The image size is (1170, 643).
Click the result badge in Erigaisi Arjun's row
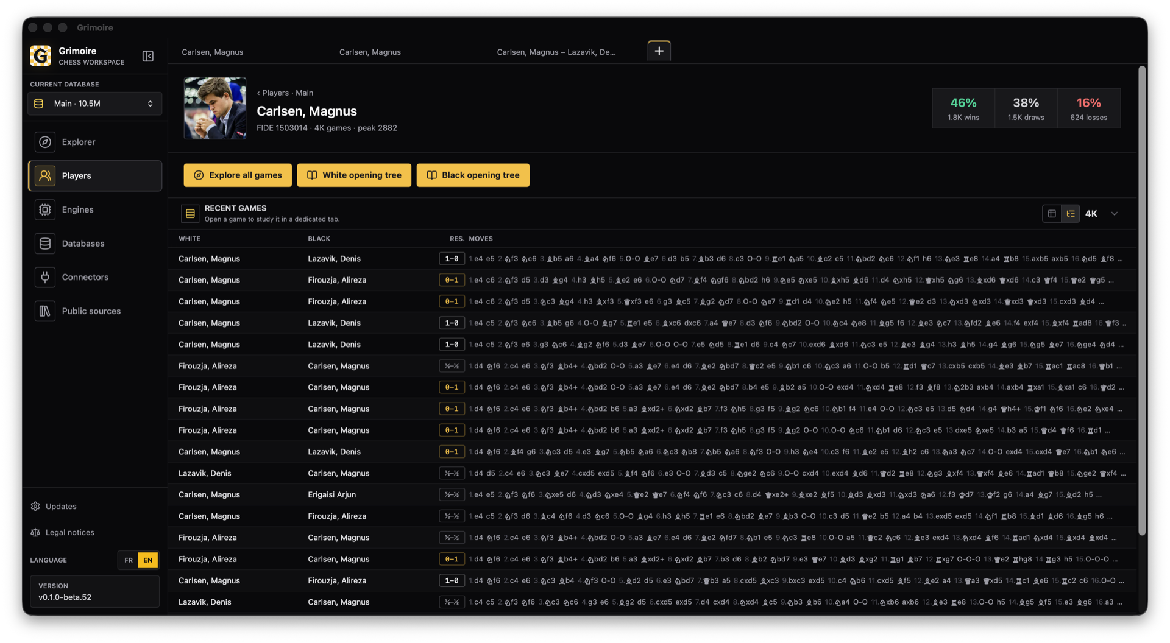452,495
